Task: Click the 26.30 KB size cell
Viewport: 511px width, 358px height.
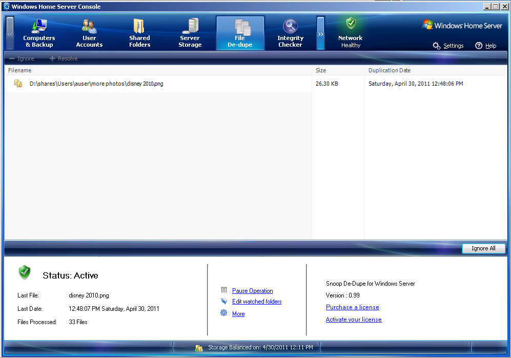Action: pos(327,84)
